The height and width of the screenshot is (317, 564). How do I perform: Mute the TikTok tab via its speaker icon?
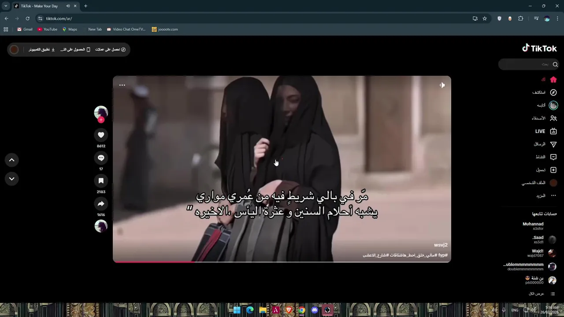pyautogui.click(x=68, y=6)
